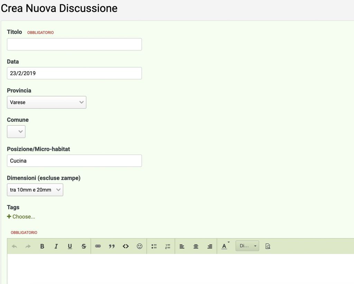
Task: Open the text color picker
Action: point(224,246)
